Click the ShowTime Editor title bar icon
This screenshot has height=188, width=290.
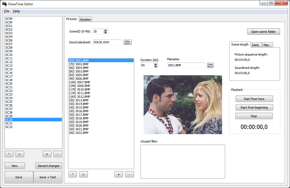point(4,4)
